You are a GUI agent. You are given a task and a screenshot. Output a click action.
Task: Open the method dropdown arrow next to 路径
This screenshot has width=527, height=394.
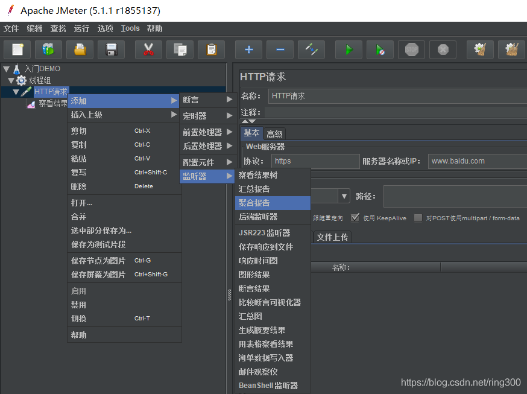344,196
